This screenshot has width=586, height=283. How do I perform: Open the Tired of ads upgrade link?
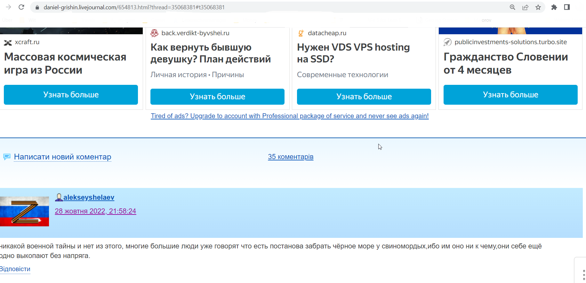[290, 116]
